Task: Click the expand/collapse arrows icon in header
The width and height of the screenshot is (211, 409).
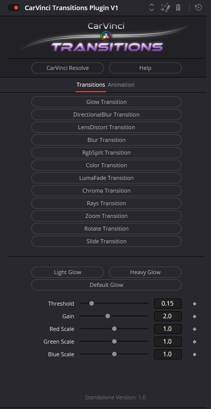Action: click(151, 8)
